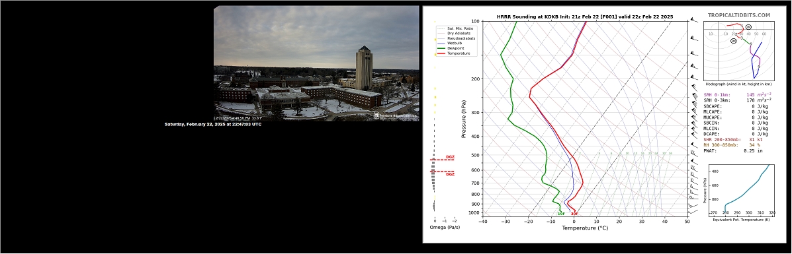Image resolution: width=792 pixels, height=254 pixels.
Task: Click the RH 300-850mb percentage row
Action: (732, 145)
